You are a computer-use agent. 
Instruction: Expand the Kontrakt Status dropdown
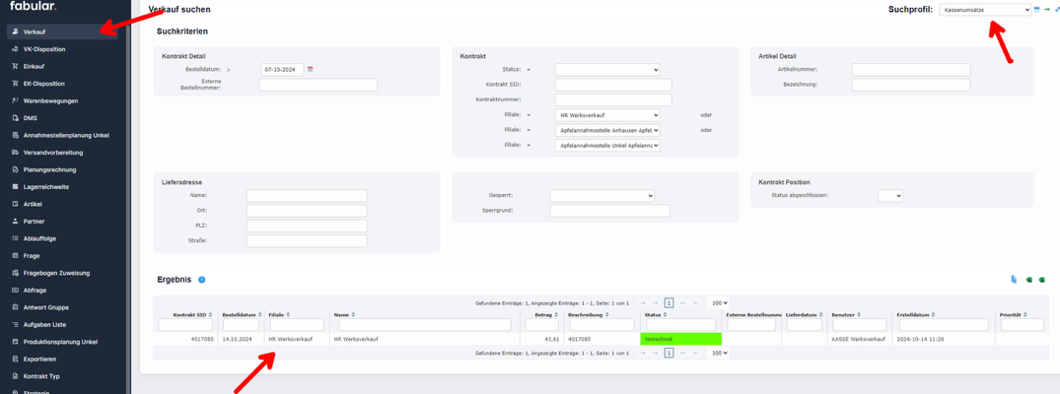[606, 70]
